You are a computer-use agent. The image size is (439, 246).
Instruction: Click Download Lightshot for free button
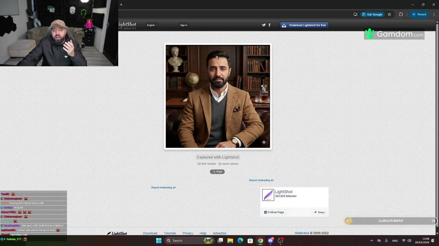[x=304, y=25]
